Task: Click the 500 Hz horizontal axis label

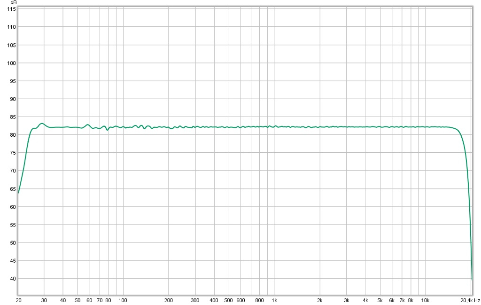Action: pyautogui.click(x=229, y=300)
